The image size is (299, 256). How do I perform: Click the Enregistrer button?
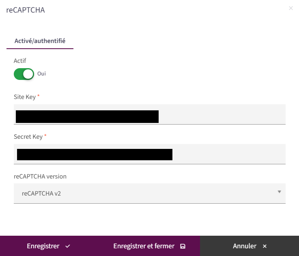(x=49, y=246)
